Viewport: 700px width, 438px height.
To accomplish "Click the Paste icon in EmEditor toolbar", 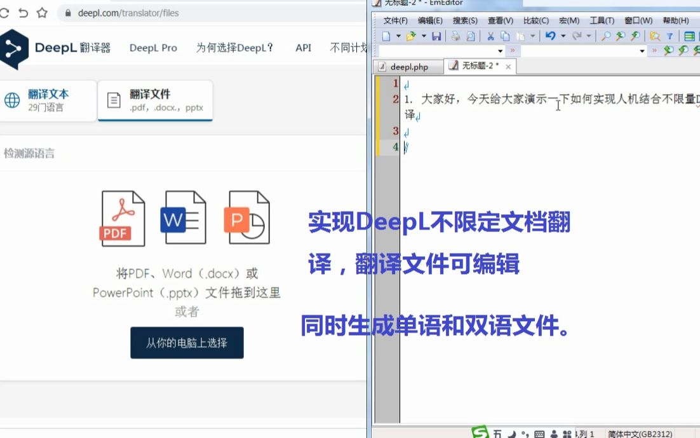I will (520, 36).
